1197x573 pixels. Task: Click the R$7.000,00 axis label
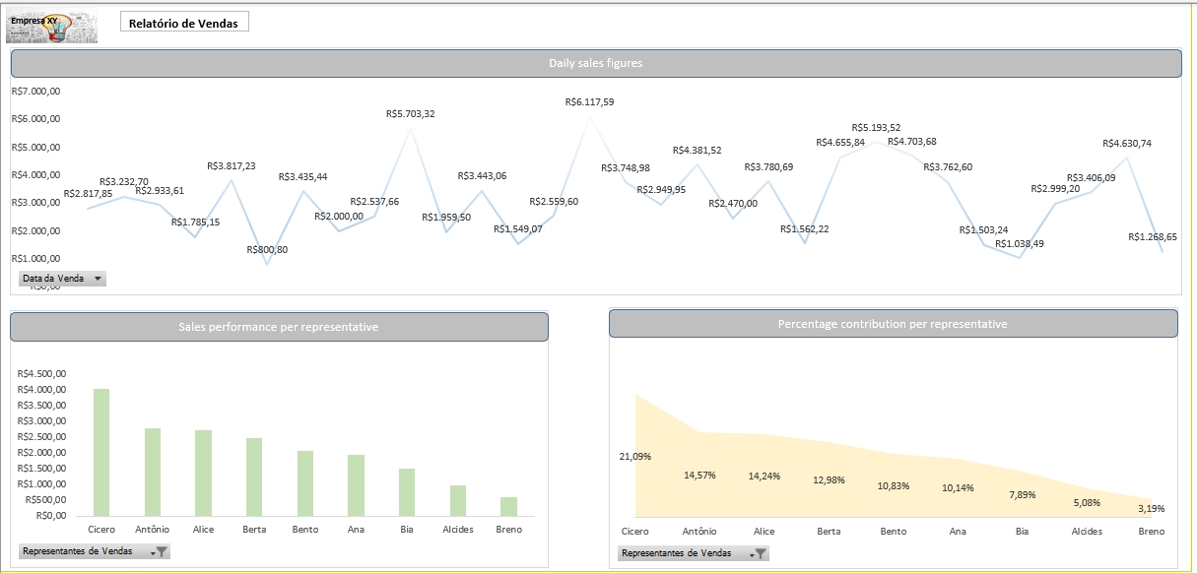click(36, 92)
